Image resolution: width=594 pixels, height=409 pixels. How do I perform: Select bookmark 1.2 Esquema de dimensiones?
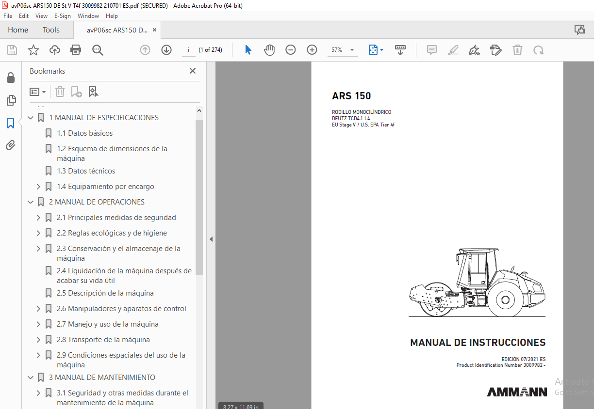112,154
